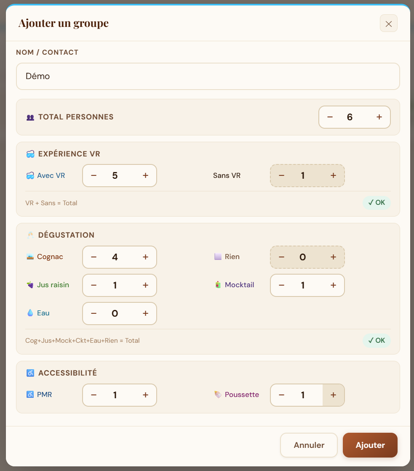Increase Eau count
Screen dimensions: 414x471
(x=145, y=313)
